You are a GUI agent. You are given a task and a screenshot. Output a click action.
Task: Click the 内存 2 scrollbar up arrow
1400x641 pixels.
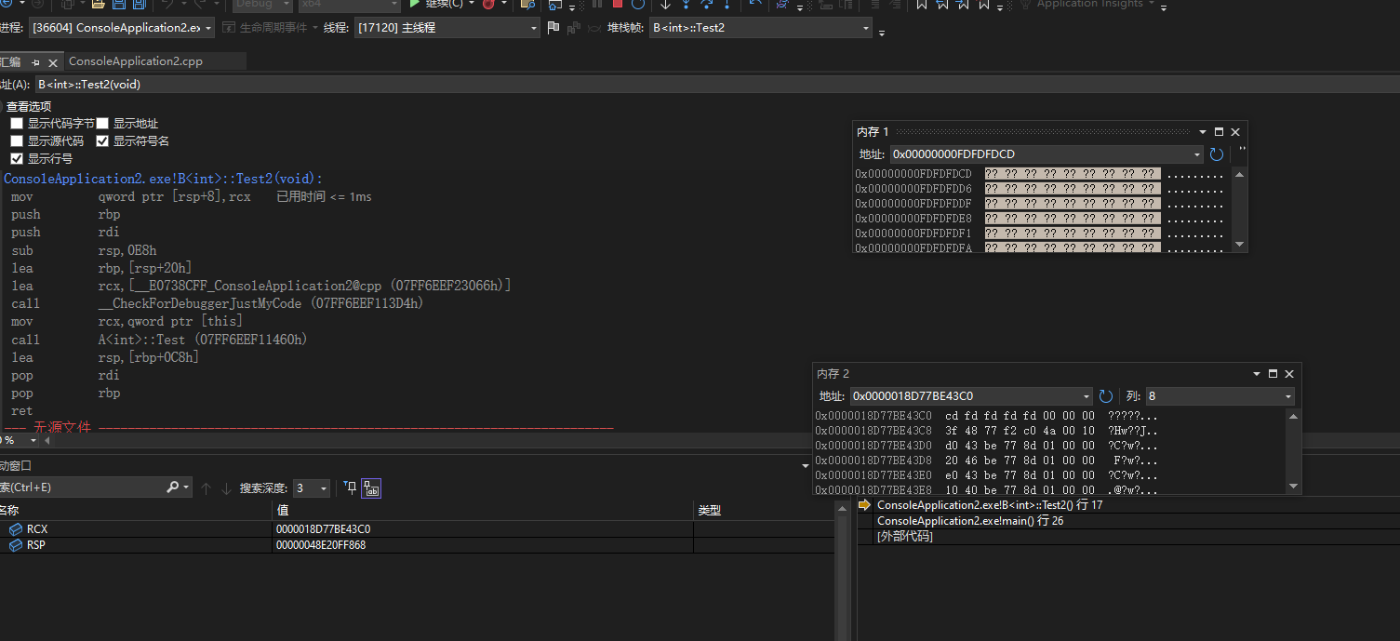coord(1293,416)
